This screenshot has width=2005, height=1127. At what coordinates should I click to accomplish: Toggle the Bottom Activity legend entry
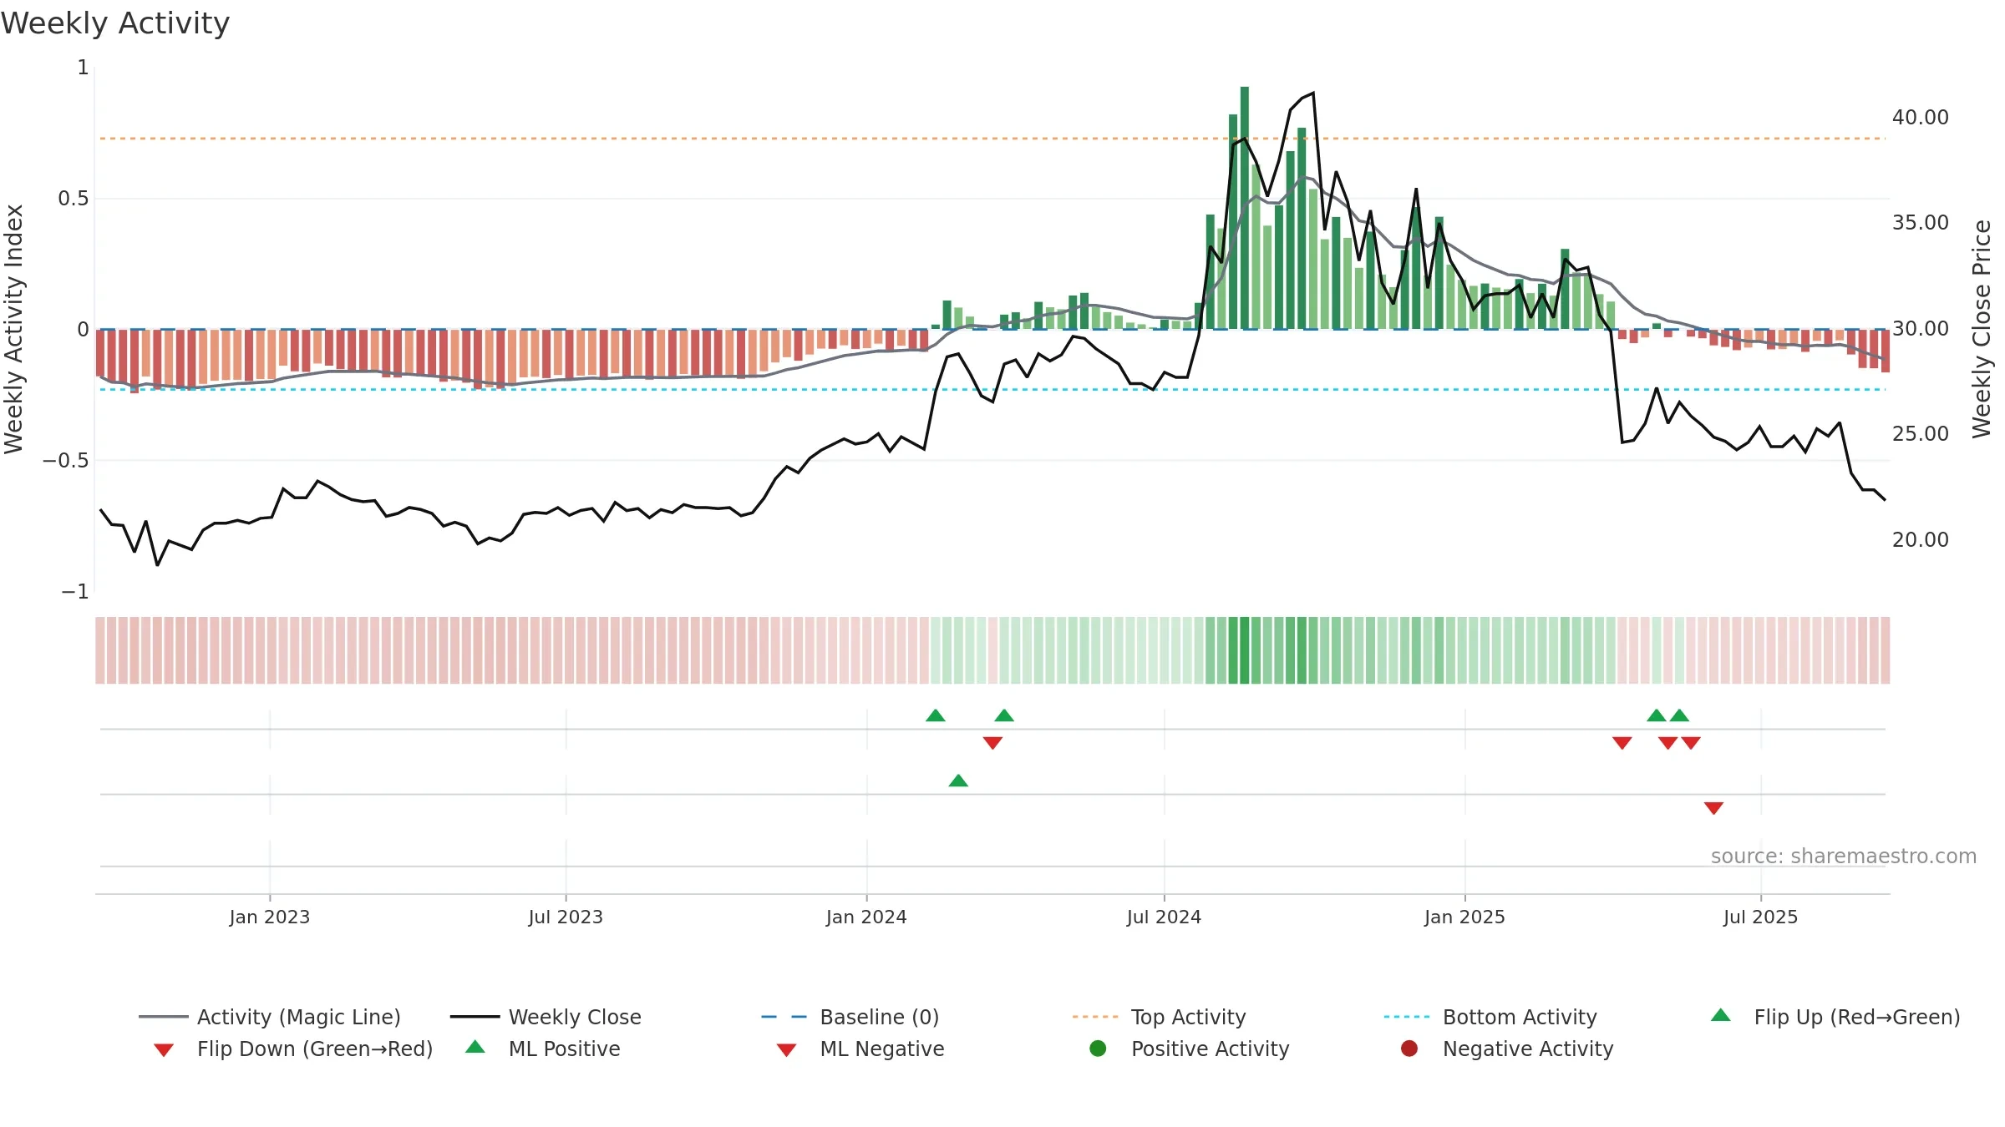(x=1490, y=1017)
